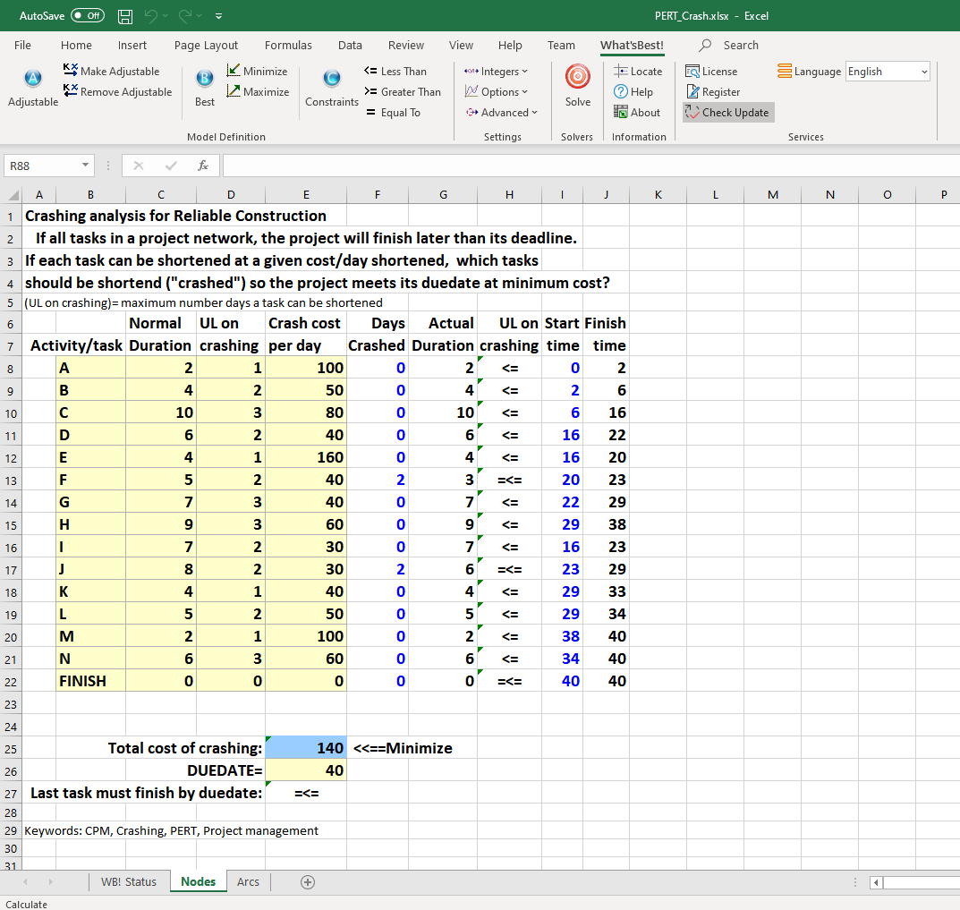Open the Formulas ribbon tab

click(288, 46)
